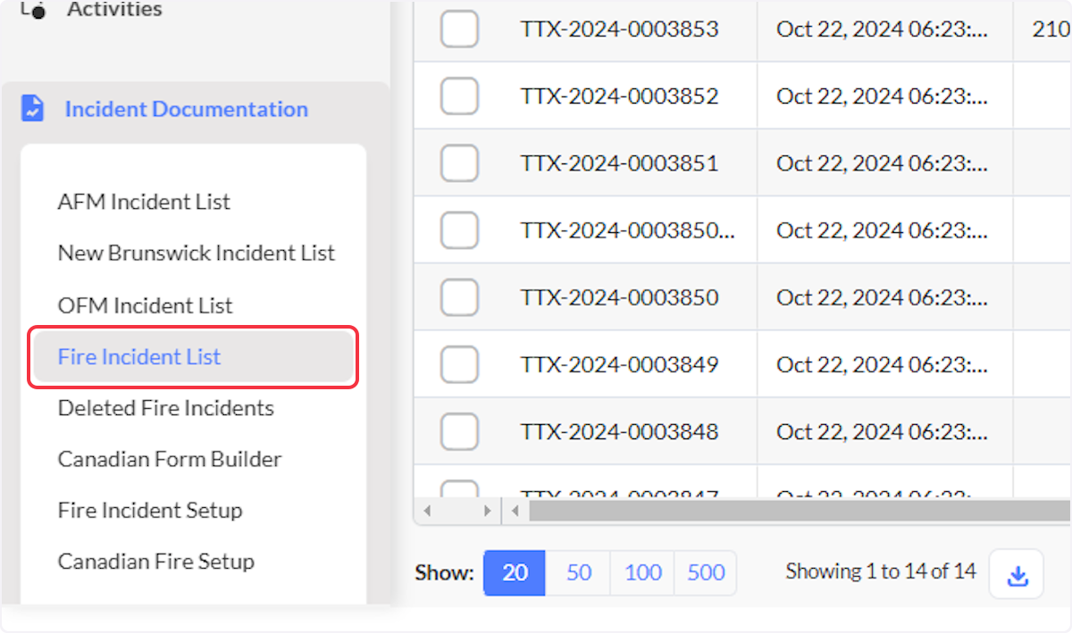Show 100 rows per page
This screenshot has height=633, width=1072.
point(643,572)
